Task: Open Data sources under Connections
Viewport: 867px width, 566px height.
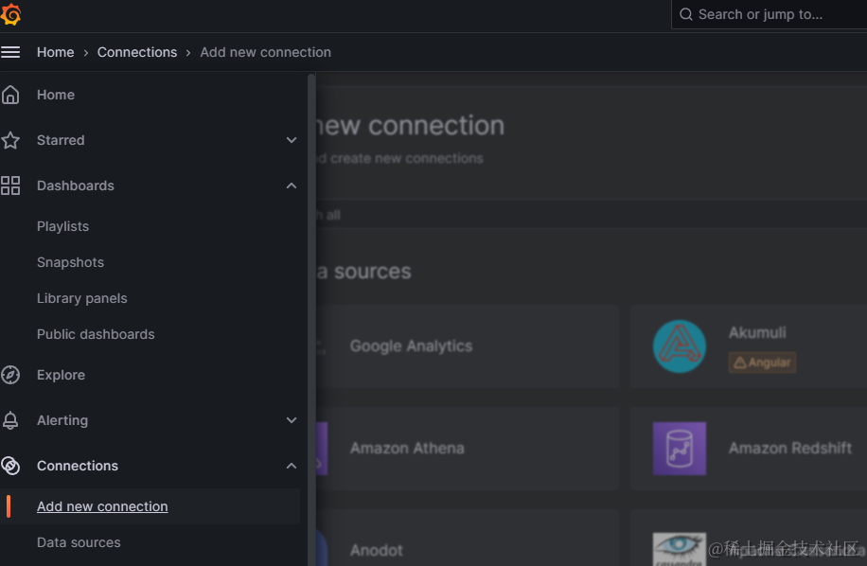Action: click(x=79, y=542)
